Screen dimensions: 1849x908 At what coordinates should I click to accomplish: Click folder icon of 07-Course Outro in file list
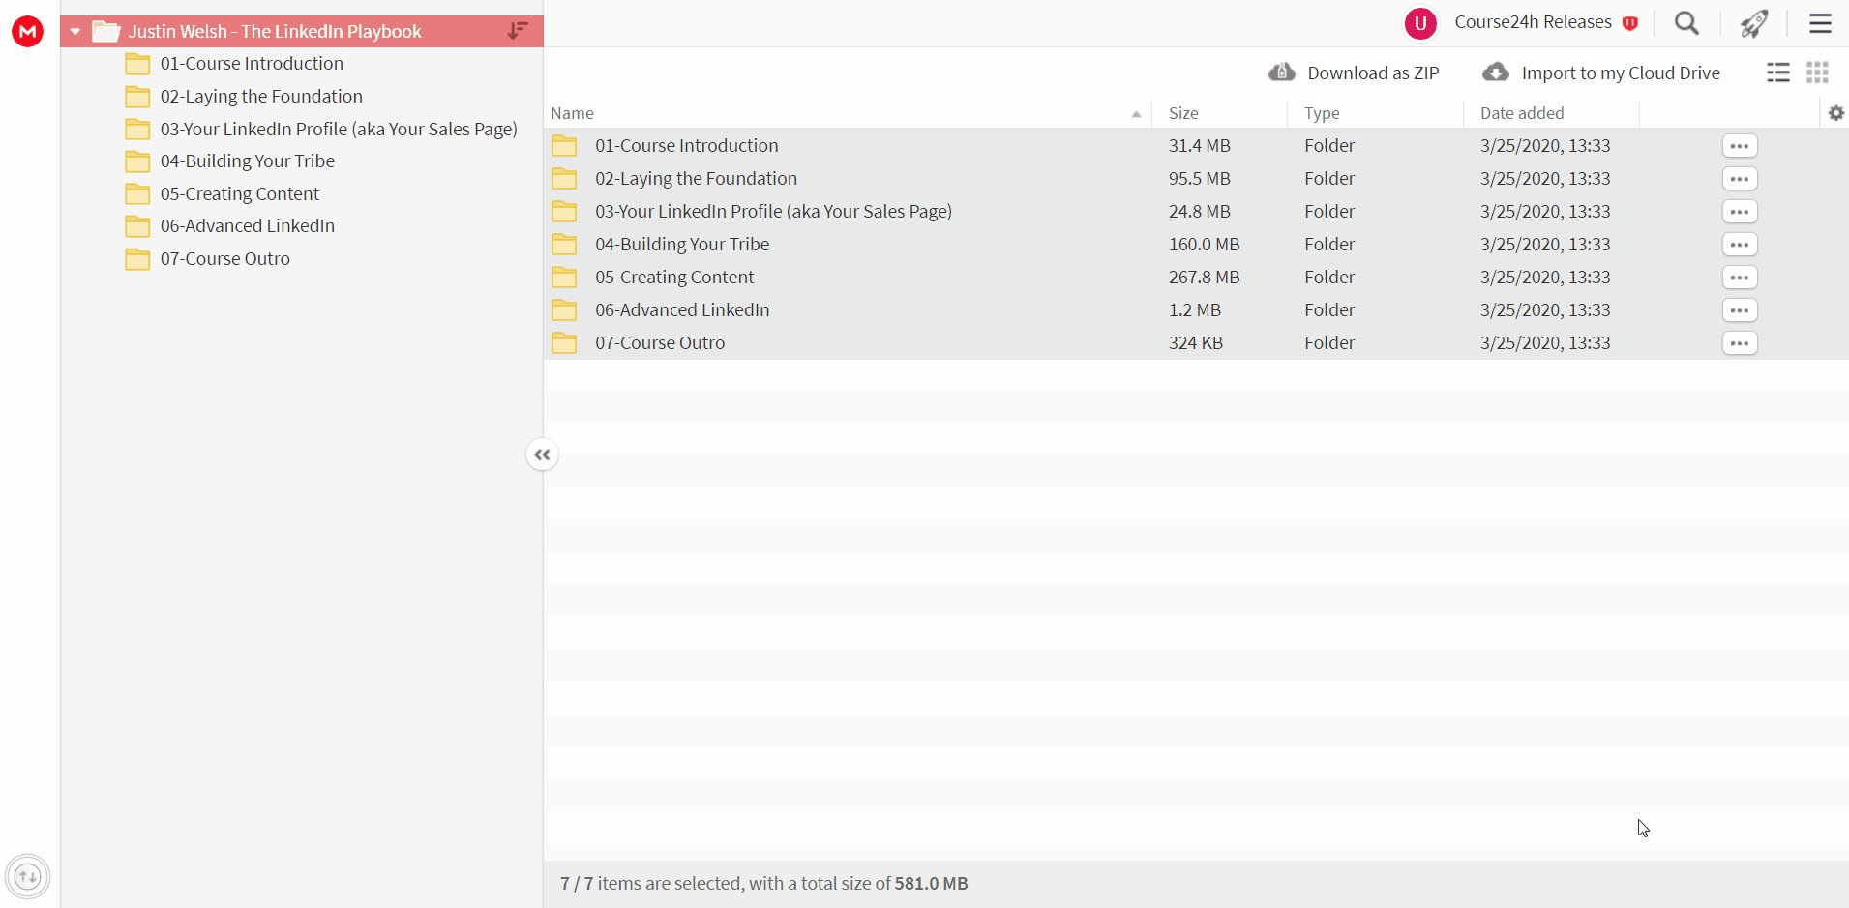tap(564, 343)
